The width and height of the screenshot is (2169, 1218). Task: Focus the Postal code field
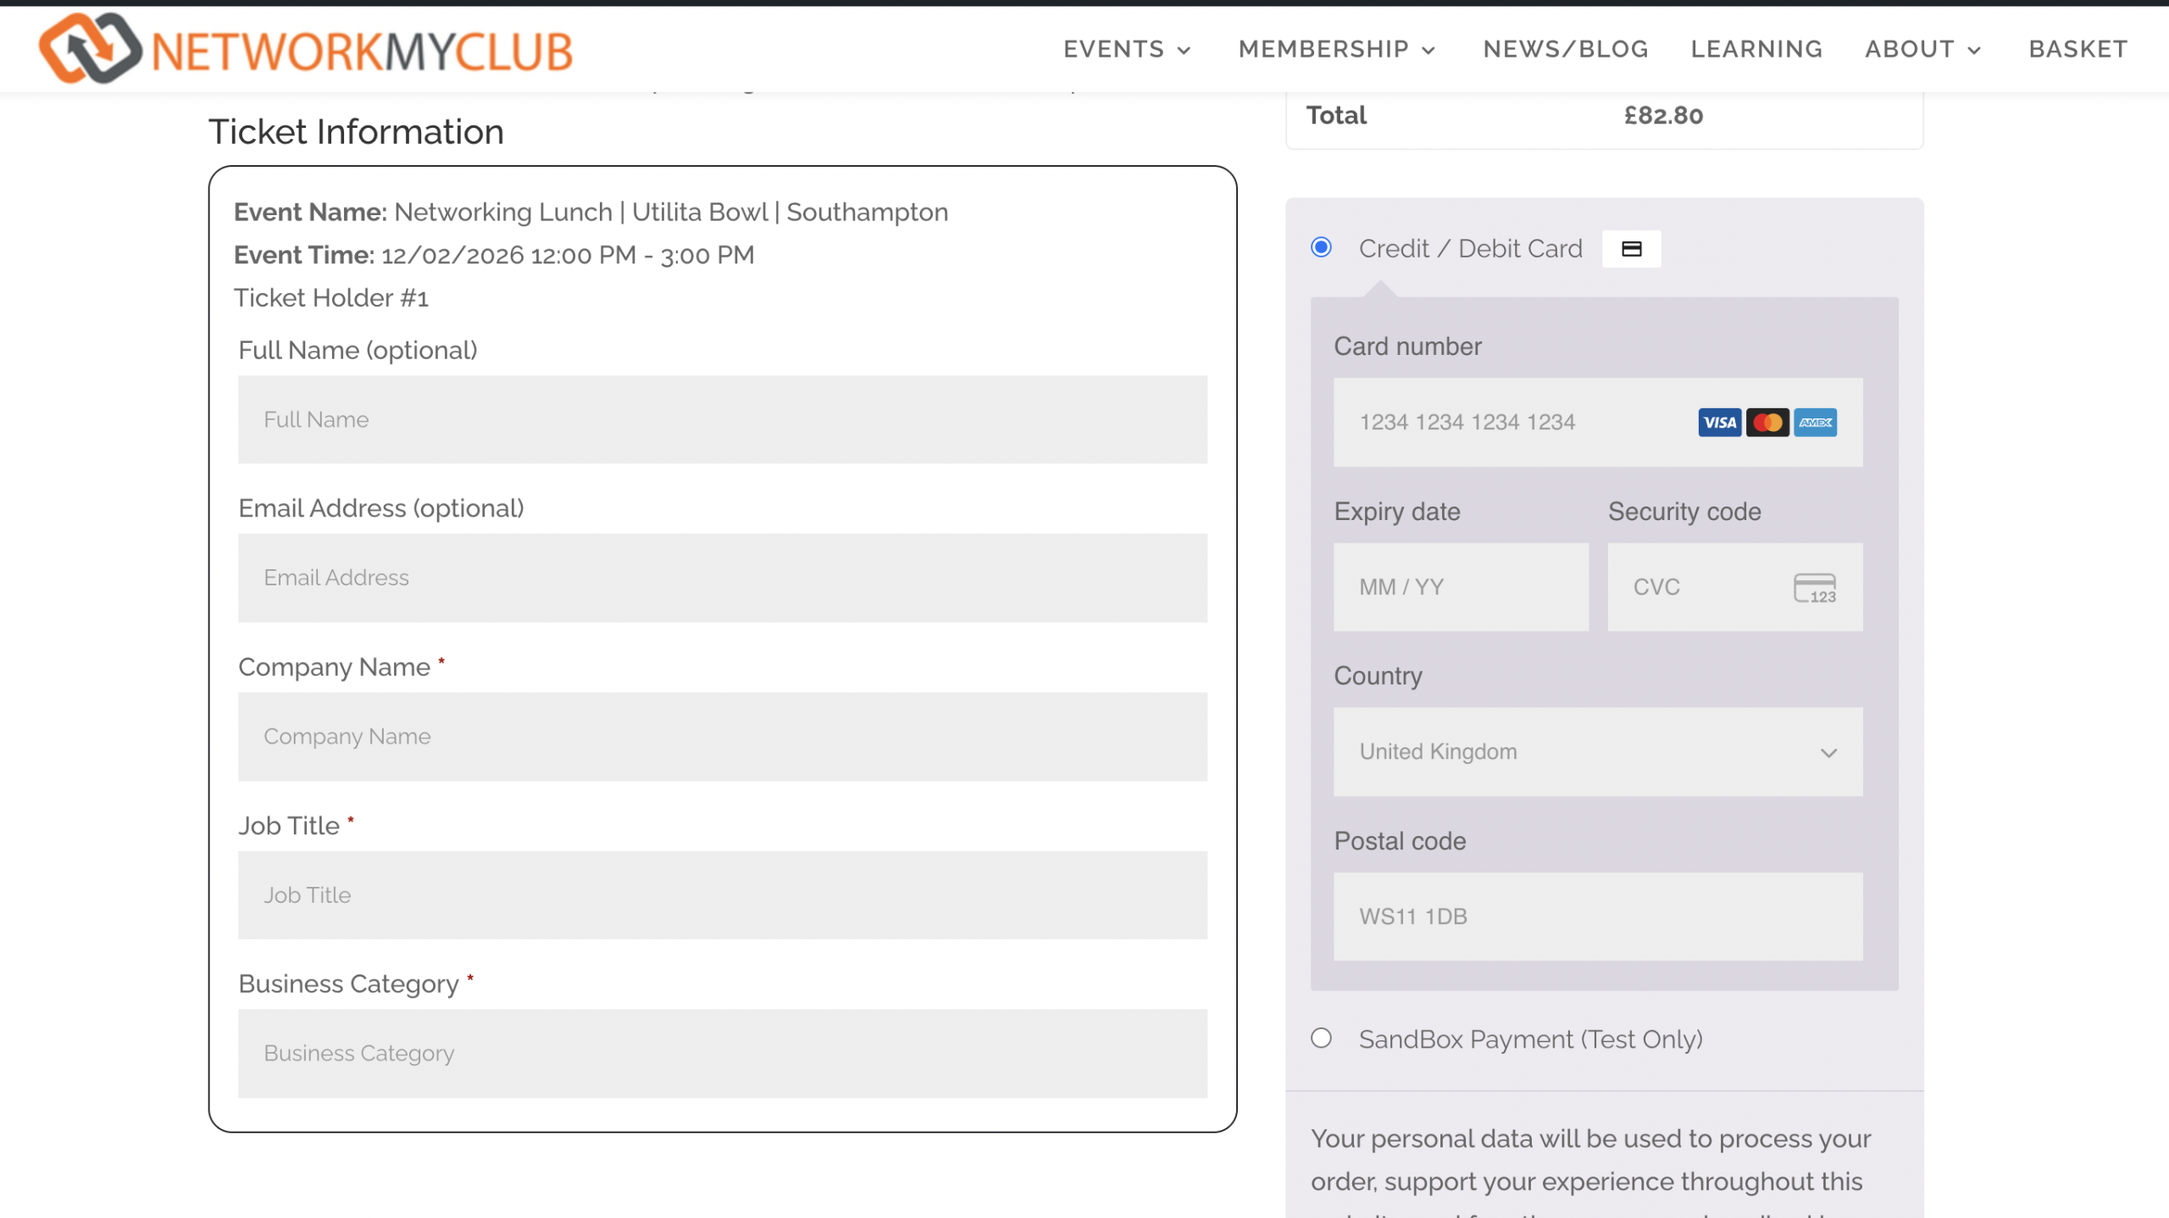(1597, 916)
